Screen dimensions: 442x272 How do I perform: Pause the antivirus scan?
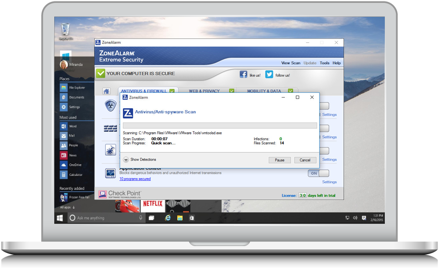[x=280, y=160]
